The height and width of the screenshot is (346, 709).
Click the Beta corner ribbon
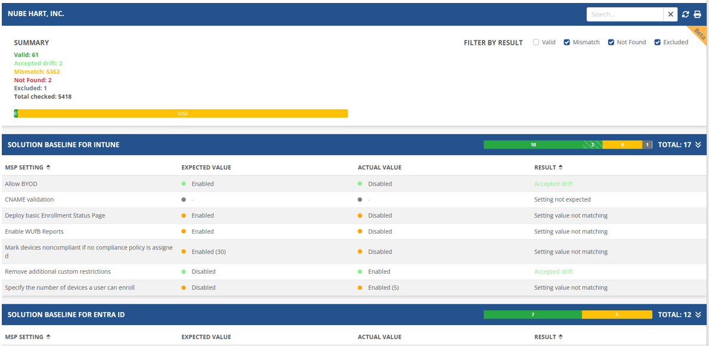click(699, 33)
